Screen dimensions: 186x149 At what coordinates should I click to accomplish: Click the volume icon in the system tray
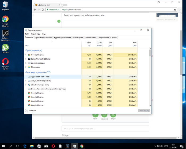[x=162, y=146]
